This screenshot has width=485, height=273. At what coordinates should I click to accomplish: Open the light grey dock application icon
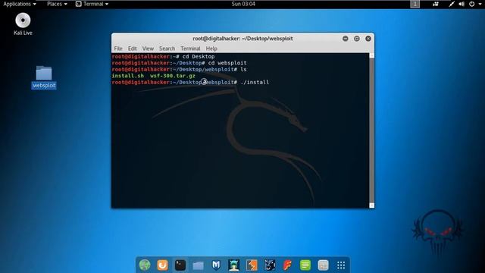click(323, 265)
